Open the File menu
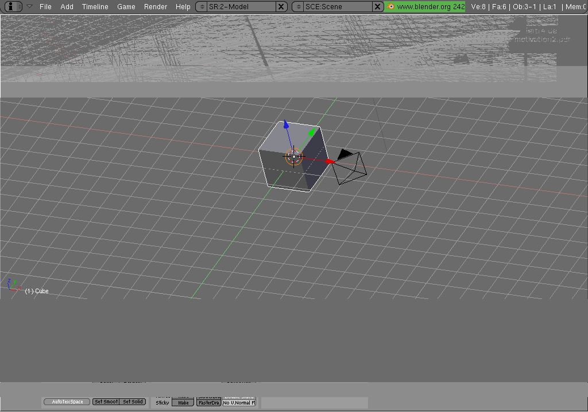Image resolution: width=588 pixels, height=412 pixels. pos(45,7)
